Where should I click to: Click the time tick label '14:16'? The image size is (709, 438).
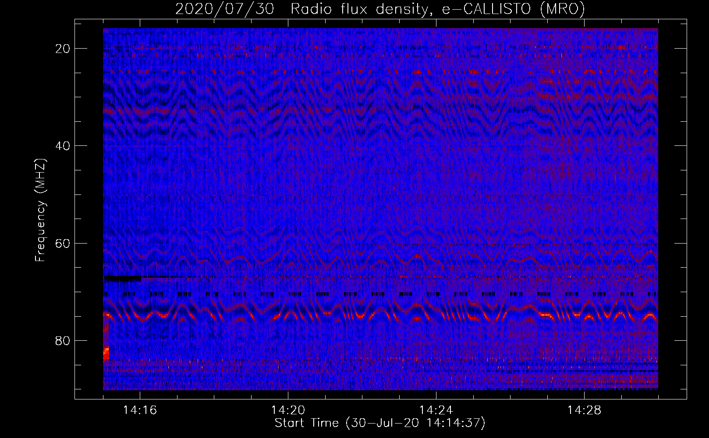point(140,410)
